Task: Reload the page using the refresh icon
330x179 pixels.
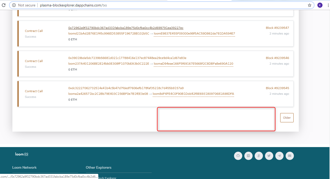Action: (x=3, y=5)
